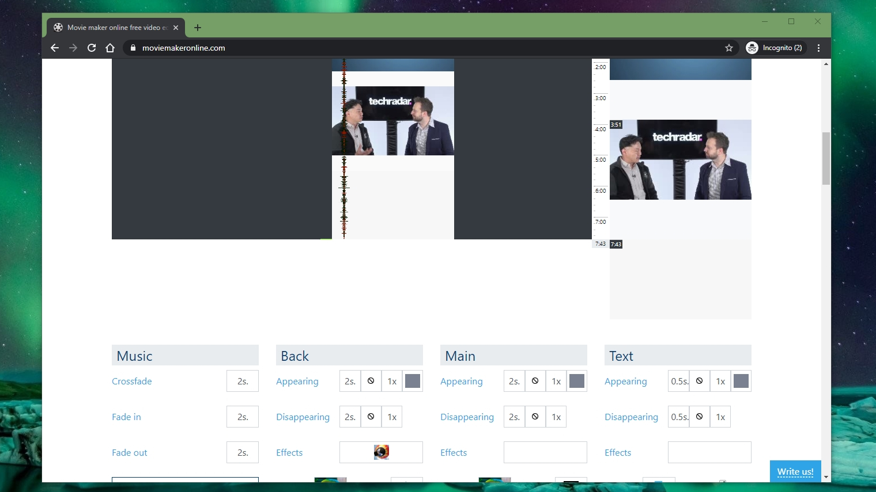Viewport: 876px width, 492px height.
Task: Click the no-transition icon for Text Appearing
Action: pos(700,381)
